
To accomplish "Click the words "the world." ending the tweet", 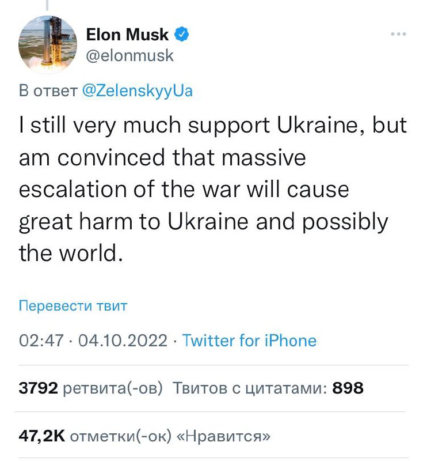I will click(x=71, y=254).
